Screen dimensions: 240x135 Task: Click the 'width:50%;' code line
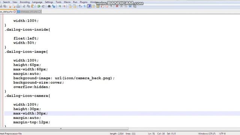point(25,43)
